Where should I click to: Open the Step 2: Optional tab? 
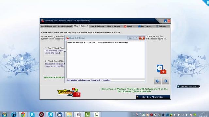[65, 26]
